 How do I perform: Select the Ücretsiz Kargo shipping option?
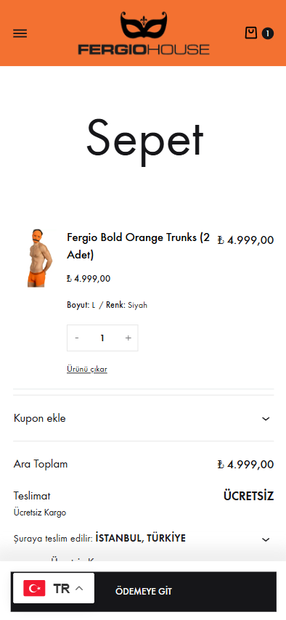[x=39, y=513]
